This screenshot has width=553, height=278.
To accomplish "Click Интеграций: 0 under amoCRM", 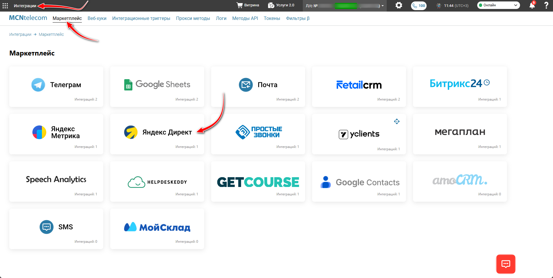I will [x=490, y=194].
